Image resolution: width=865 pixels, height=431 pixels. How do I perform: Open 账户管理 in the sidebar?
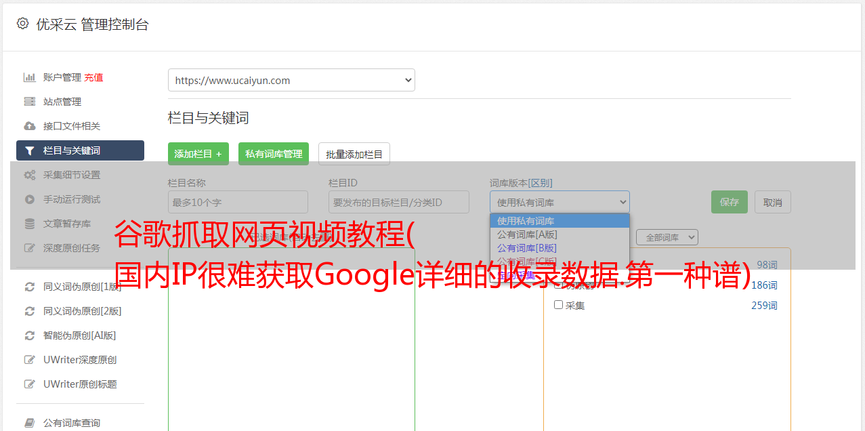pyautogui.click(x=62, y=77)
